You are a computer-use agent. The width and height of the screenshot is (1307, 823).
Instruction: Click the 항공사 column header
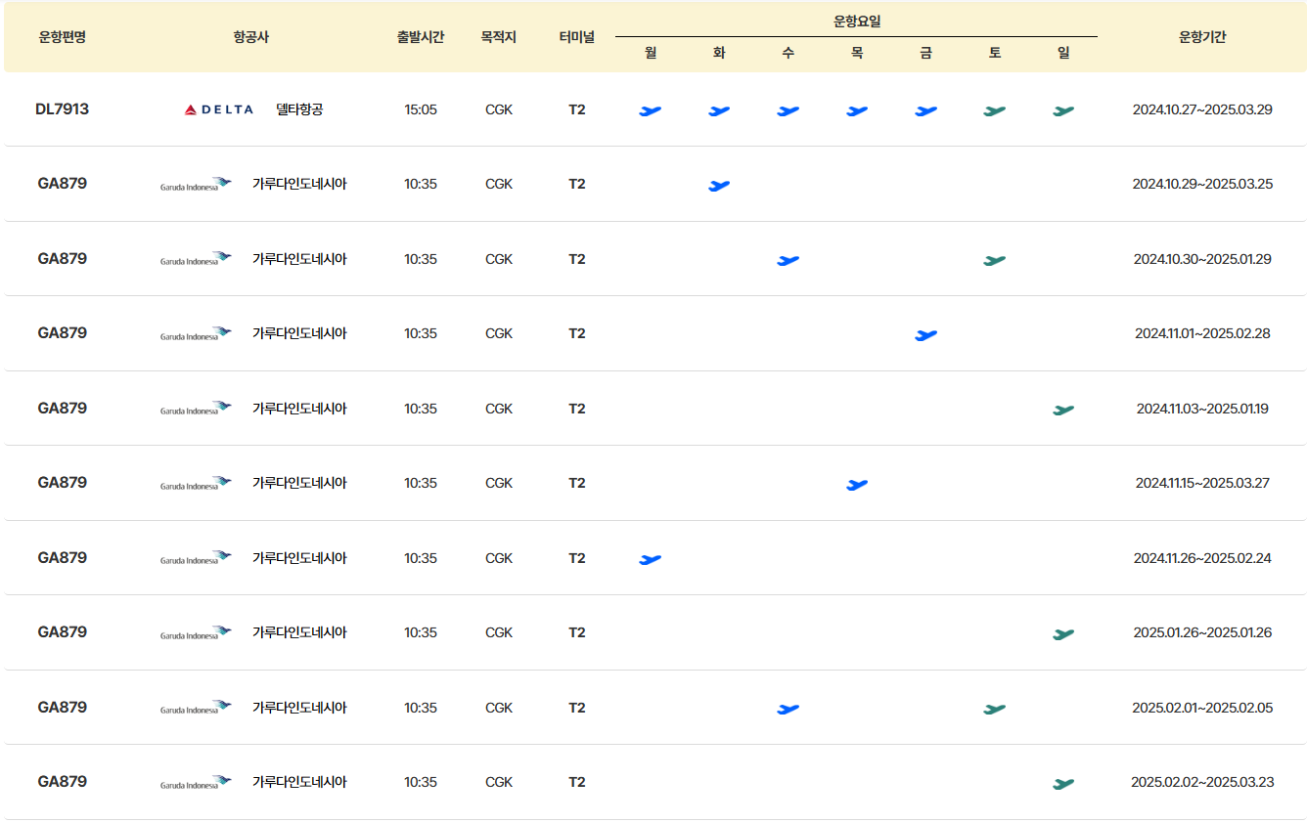pyautogui.click(x=251, y=37)
